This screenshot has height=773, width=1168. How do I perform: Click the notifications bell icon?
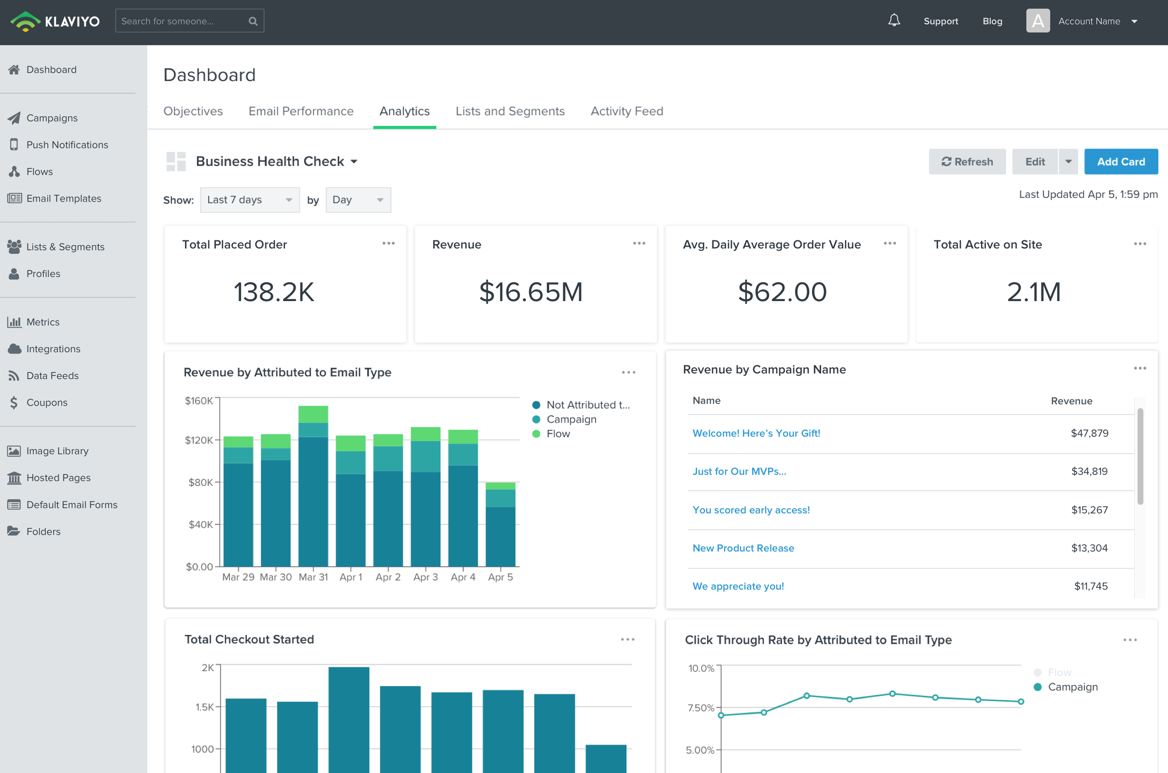[x=894, y=21]
